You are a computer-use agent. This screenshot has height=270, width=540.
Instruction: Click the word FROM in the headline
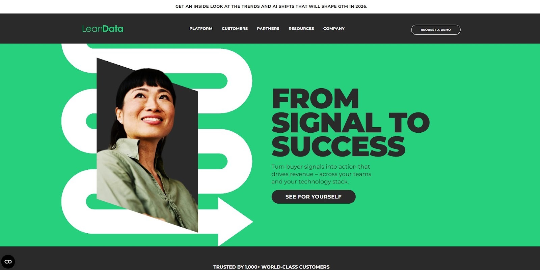pyautogui.click(x=315, y=99)
